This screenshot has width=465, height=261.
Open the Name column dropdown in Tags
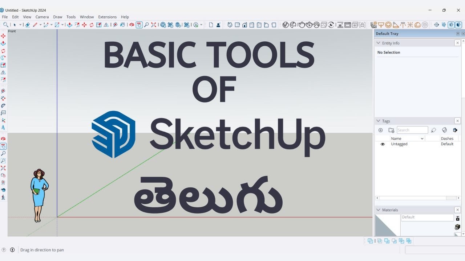tap(422, 138)
